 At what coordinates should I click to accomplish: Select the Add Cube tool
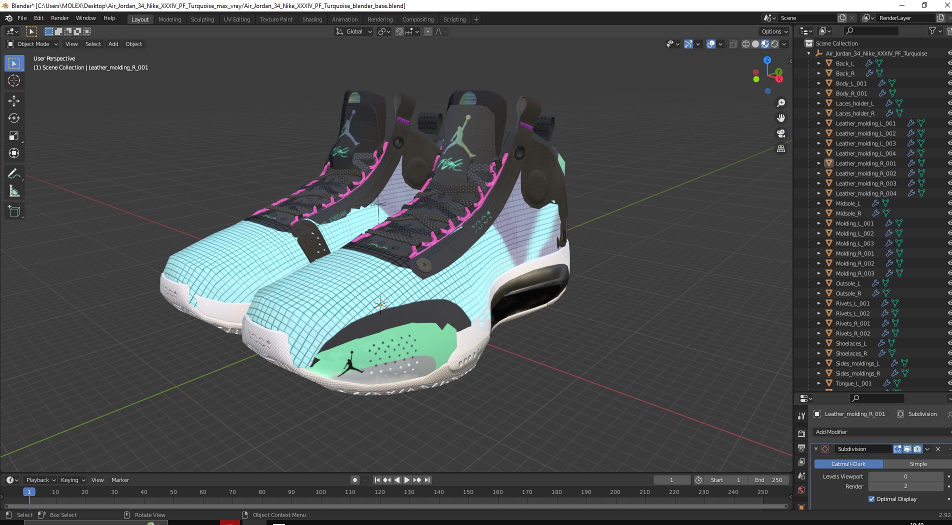pyautogui.click(x=14, y=211)
